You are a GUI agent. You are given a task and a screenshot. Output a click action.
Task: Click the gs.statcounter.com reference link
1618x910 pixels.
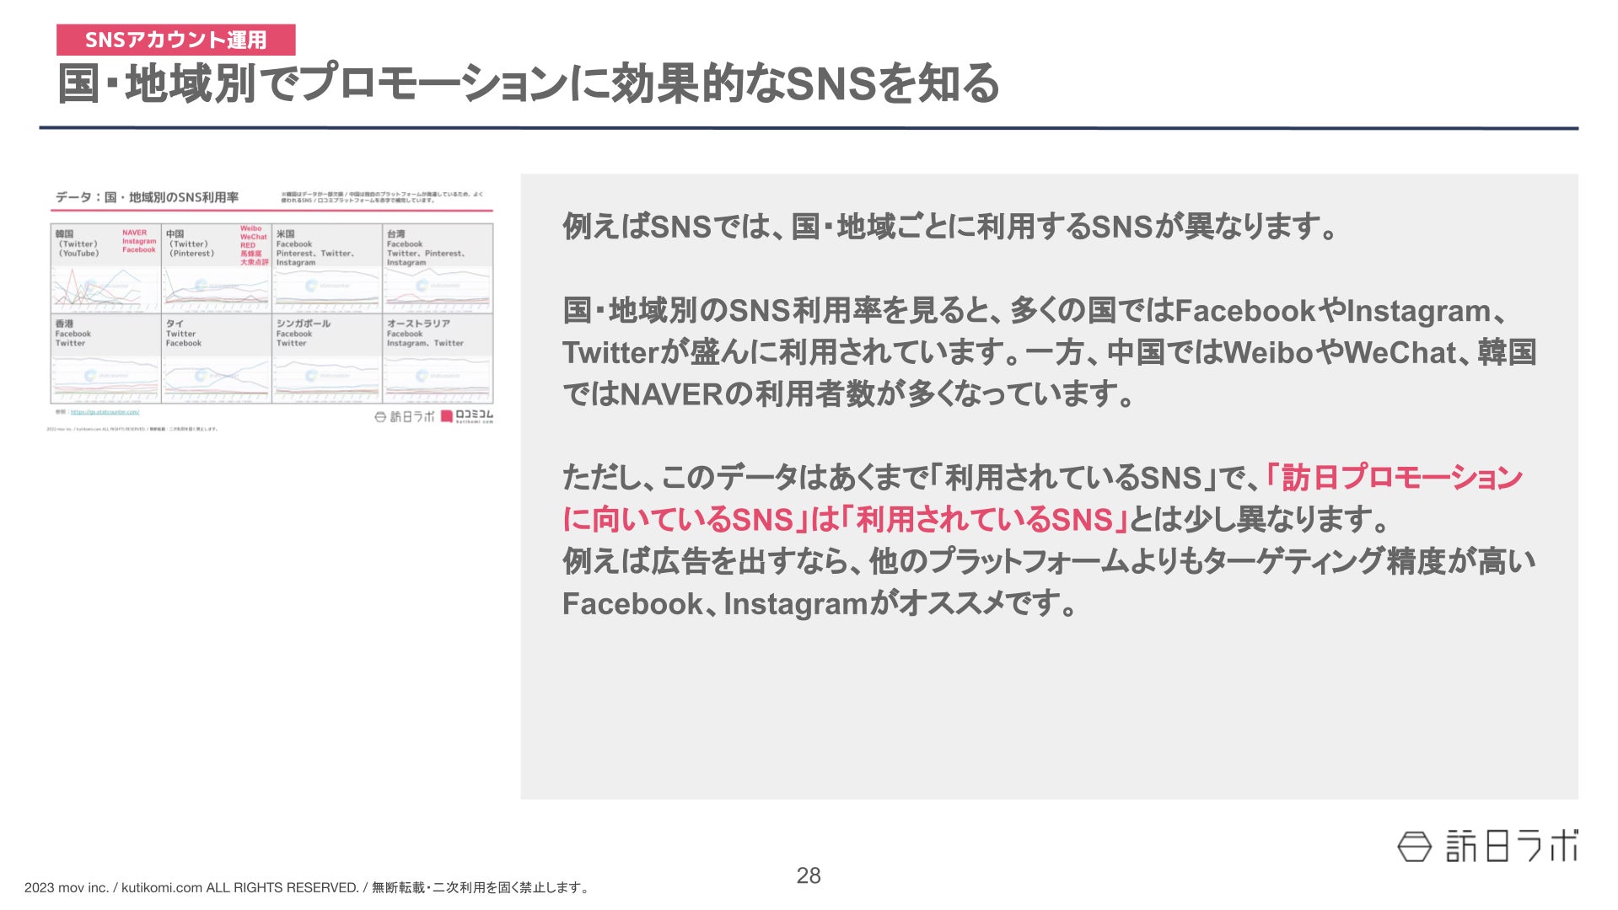pos(105,412)
